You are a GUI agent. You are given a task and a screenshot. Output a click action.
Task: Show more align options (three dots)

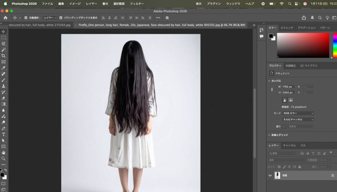click(x=158, y=18)
